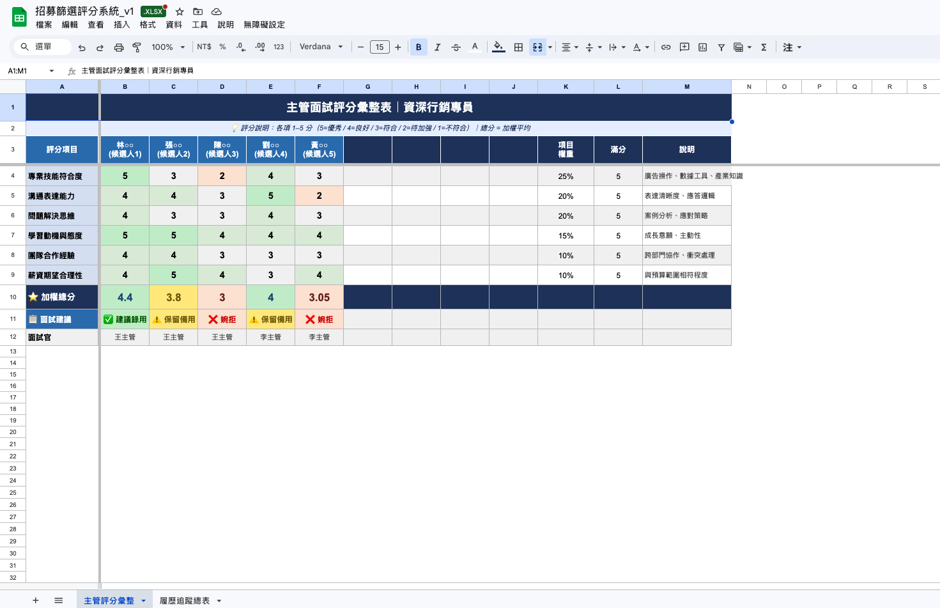Screen dimensions: 940x608
Task: Open the table views dropdown
Action: pos(742,47)
